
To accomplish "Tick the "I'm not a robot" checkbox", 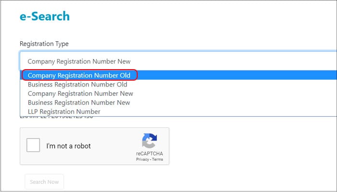I will click(33, 145).
